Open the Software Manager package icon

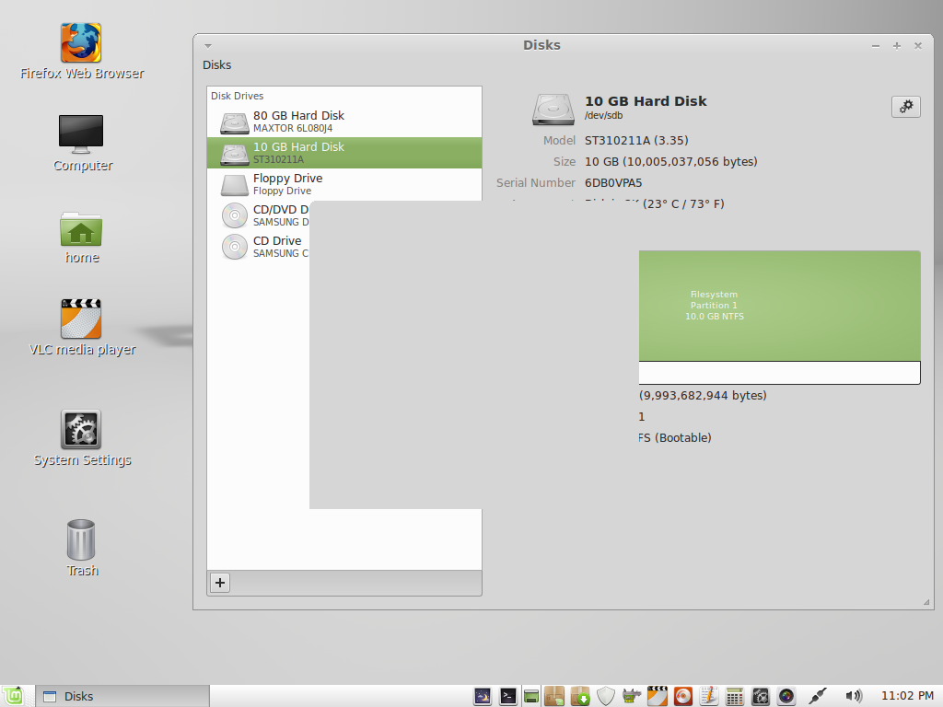(x=554, y=696)
